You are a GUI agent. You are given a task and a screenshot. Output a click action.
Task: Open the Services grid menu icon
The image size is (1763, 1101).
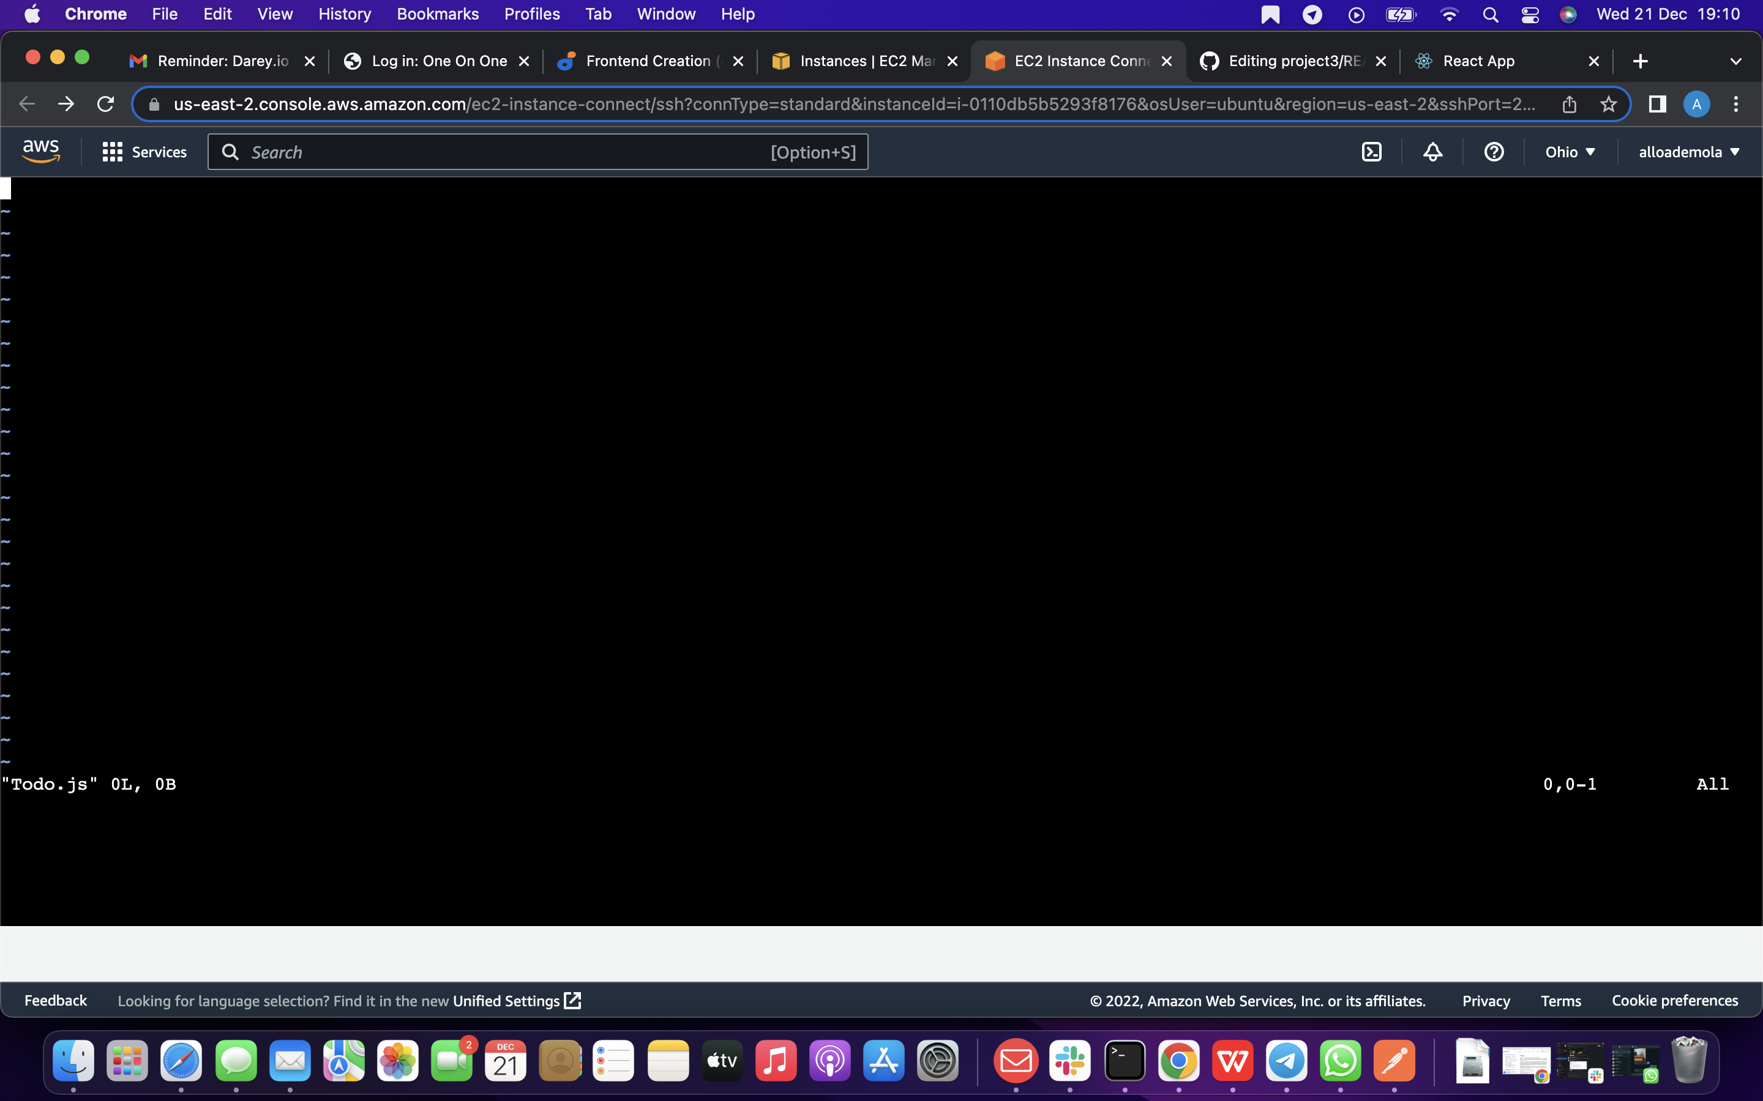(x=112, y=152)
